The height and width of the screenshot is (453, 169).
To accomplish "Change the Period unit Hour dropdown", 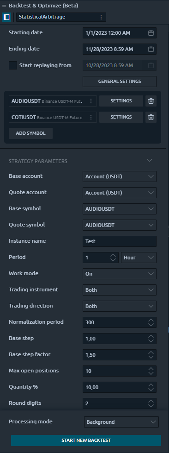I will pyautogui.click(x=139, y=258).
